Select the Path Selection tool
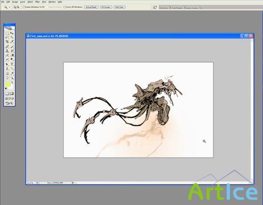The image size is (263, 205). pos(7,64)
